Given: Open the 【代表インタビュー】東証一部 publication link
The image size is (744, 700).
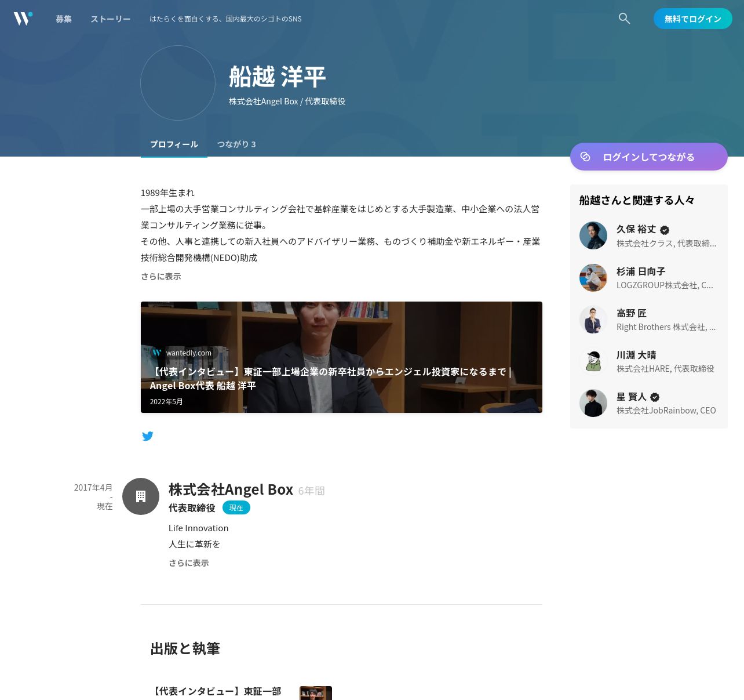Looking at the screenshot, I should pos(216,691).
